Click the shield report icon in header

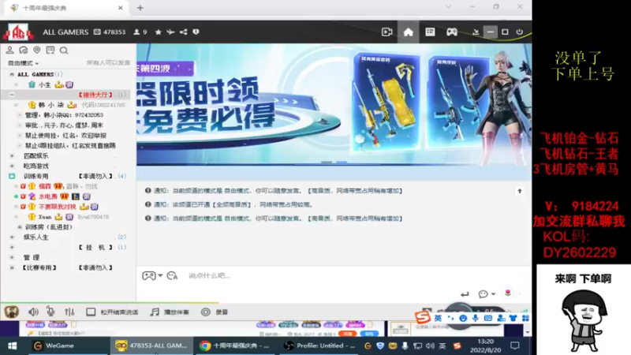pyautogui.click(x=196, y=32)
